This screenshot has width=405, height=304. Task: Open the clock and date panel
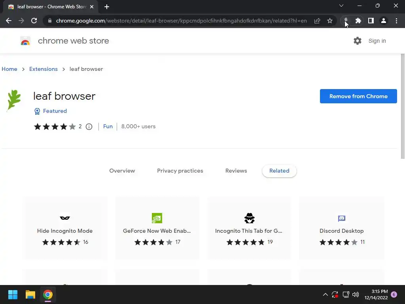(376, 294)
